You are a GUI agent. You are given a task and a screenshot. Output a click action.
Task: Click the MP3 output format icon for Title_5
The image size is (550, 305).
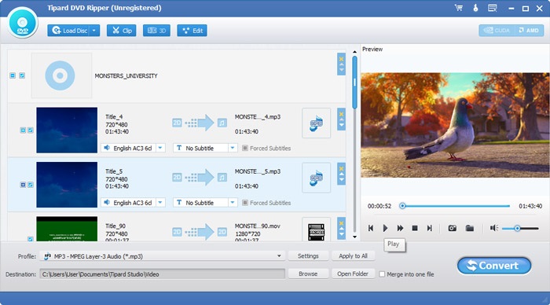316,178
